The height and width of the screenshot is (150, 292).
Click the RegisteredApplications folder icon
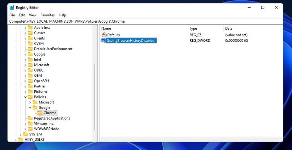(30, 118)
